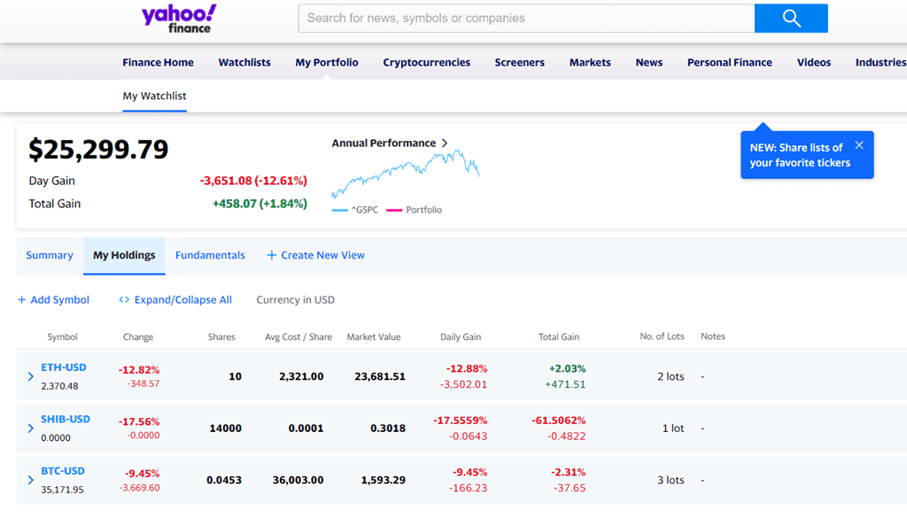Open Industries navigation item

pos(881,63)
